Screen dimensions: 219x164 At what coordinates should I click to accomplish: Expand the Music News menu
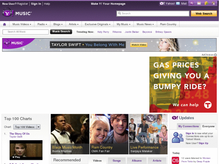coord(145,24)
